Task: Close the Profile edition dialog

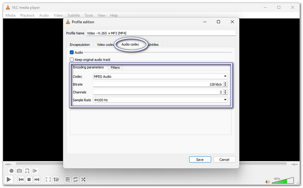Action: (232, 22)
